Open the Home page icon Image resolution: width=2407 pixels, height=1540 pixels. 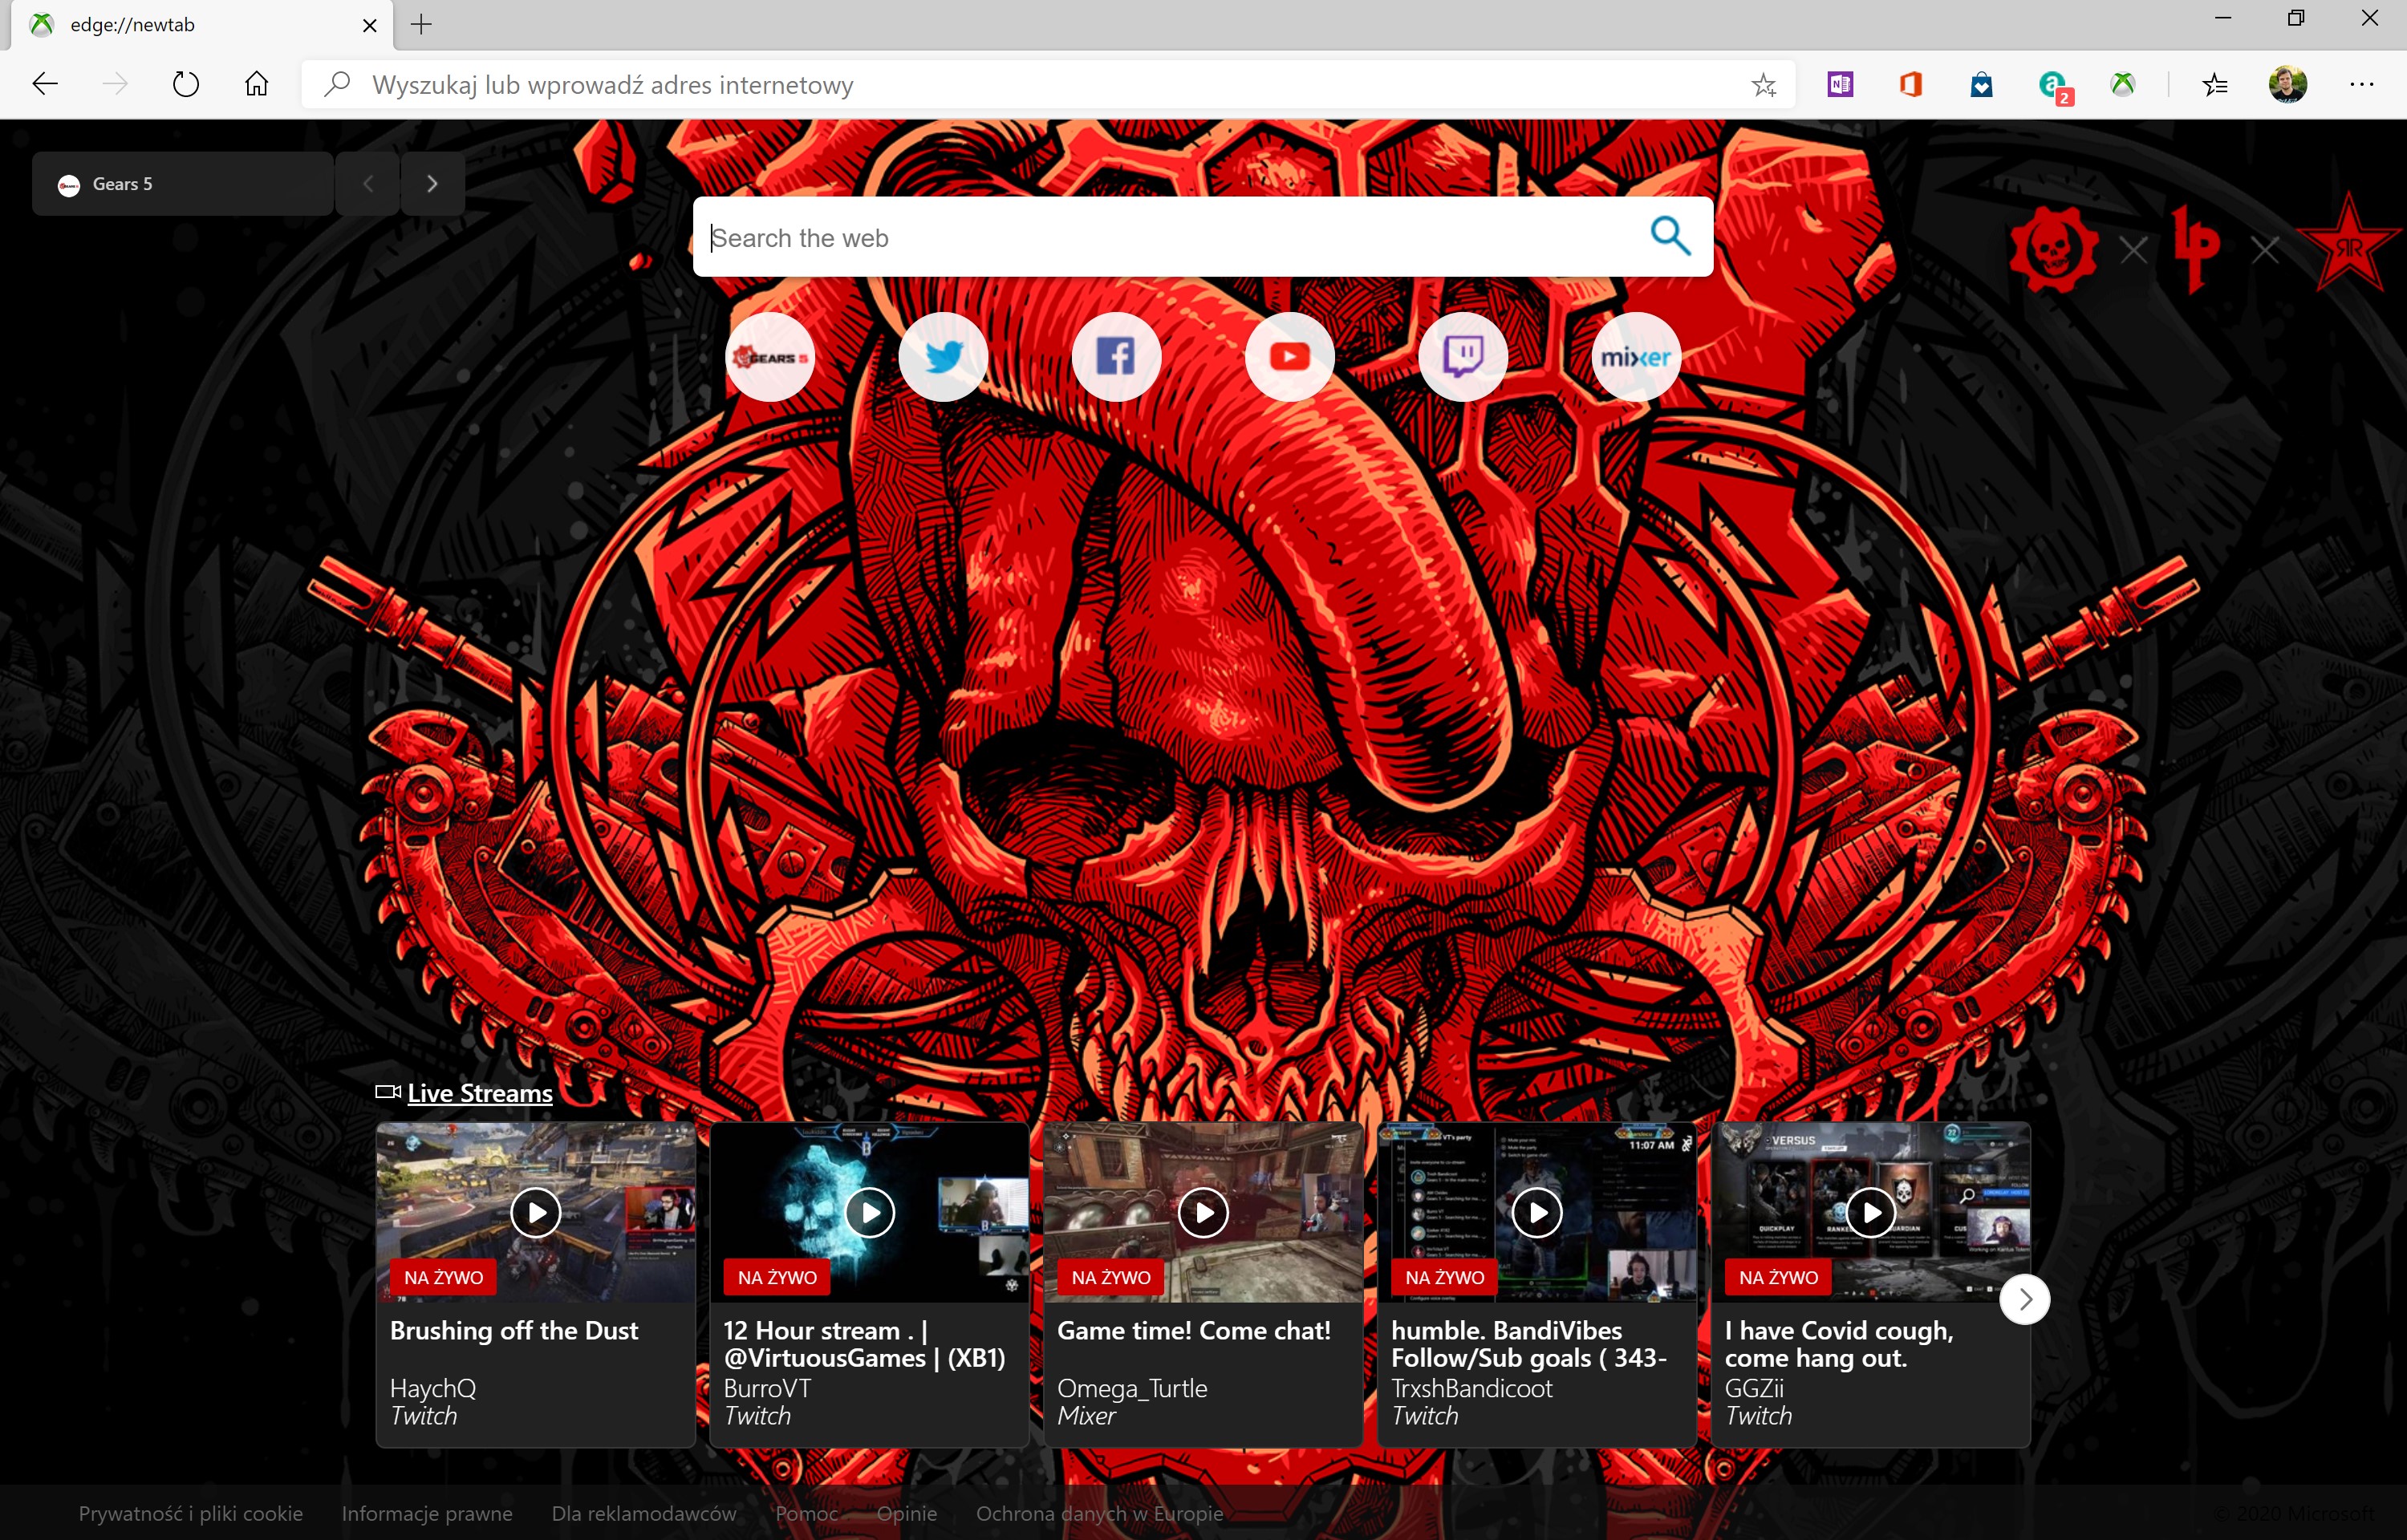256,84
